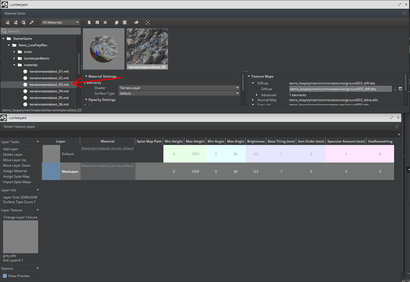The height and width of the screenshot is (282, 410).
Task: Click the Lumberyard logo in Terrain window title
Action: 4,118
